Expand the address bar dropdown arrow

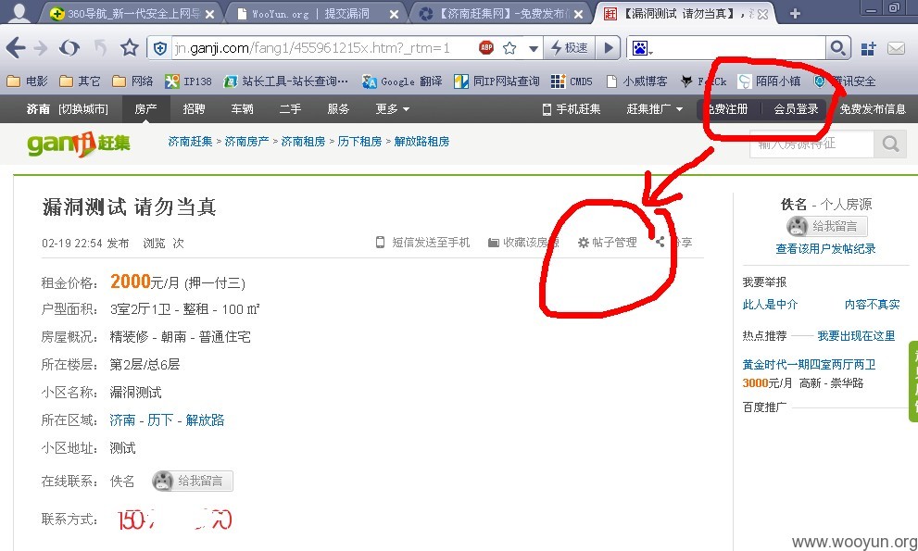(533, 48)
